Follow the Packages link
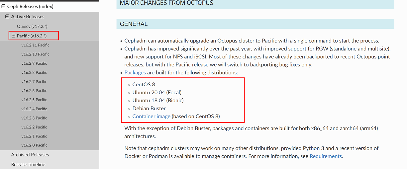This screenshot has width=407, height=169. pyautogui.click(x=135, y=72)
